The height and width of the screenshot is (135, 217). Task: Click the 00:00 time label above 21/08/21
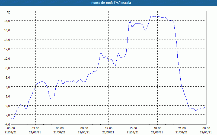point(11,129)
